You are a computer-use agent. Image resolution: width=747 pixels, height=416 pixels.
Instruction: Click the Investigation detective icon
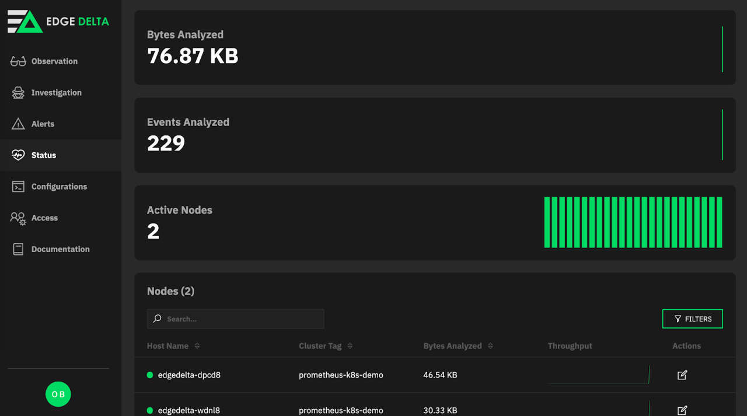(18, 93)
